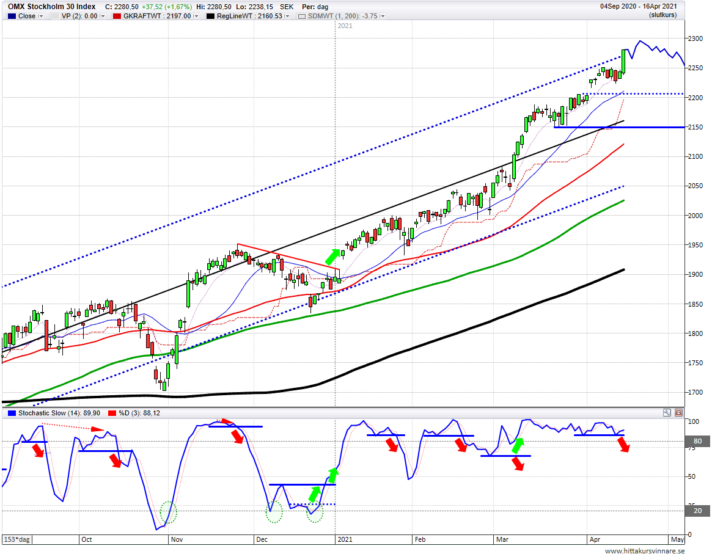Click the +37,52 (+1,67%) change value
This screenshot has width=712, height=554.
167,7
